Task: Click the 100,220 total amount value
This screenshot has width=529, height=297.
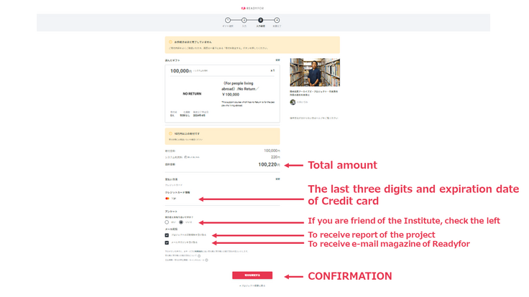Action: 269,165
